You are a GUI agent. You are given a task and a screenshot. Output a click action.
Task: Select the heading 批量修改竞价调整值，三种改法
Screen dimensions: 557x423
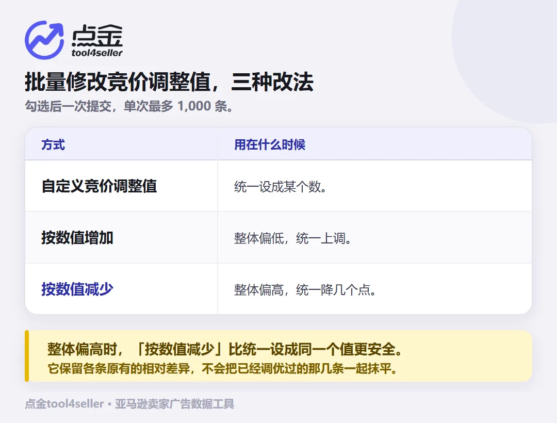(x=169, y=82)
